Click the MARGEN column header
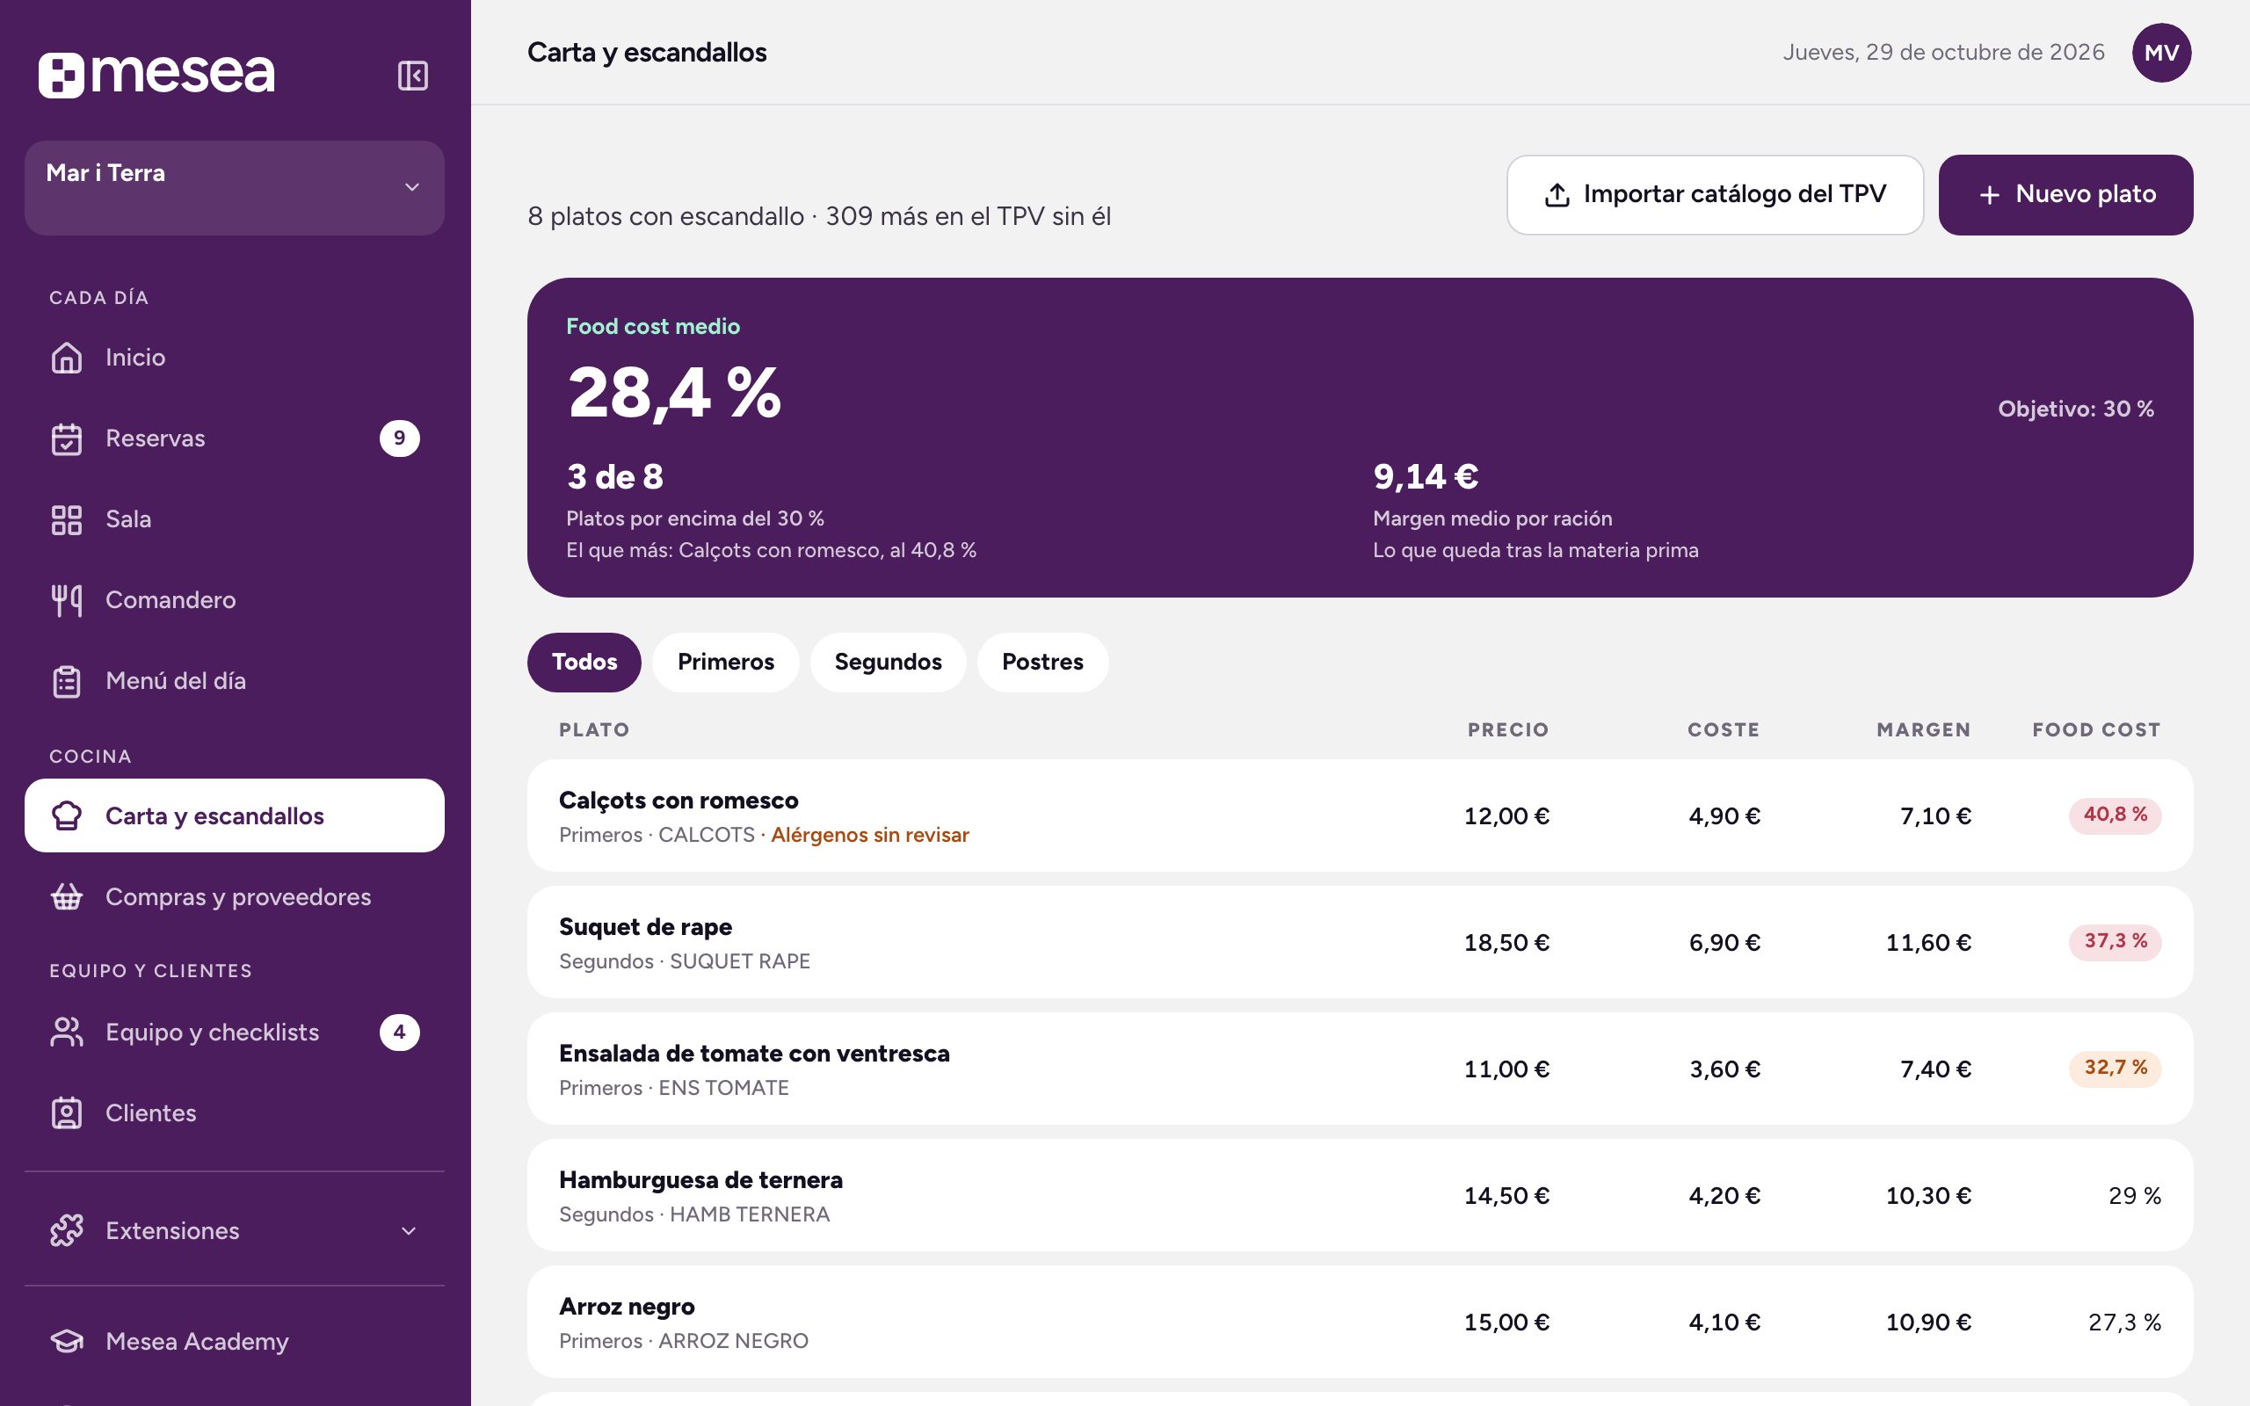This screenshot has height=1406, width=2250. [x=1923, y=730]
